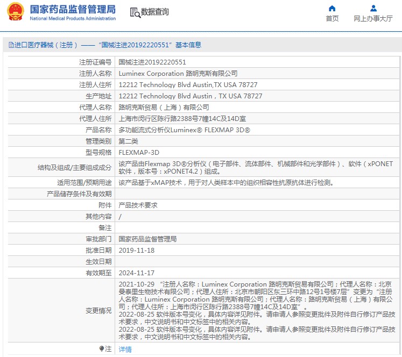Click the 首页 text link
The height and width of the screenshot is (357, 402).
332,18
